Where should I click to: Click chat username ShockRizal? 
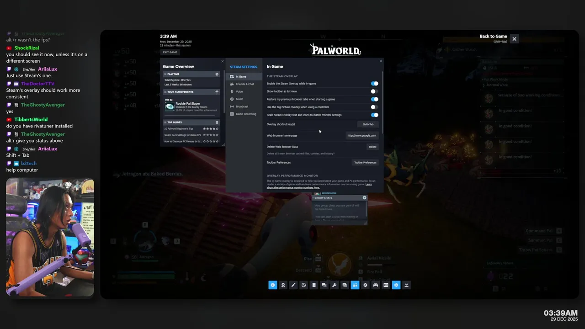[27, 48]
